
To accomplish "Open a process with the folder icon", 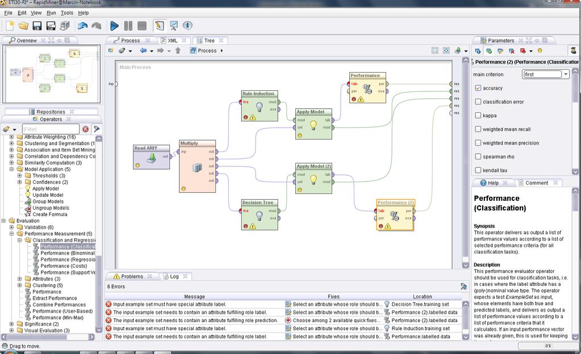I will [23, 26].
